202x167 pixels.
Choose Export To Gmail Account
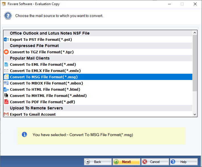pyautogui.click(x=98, y=114)
